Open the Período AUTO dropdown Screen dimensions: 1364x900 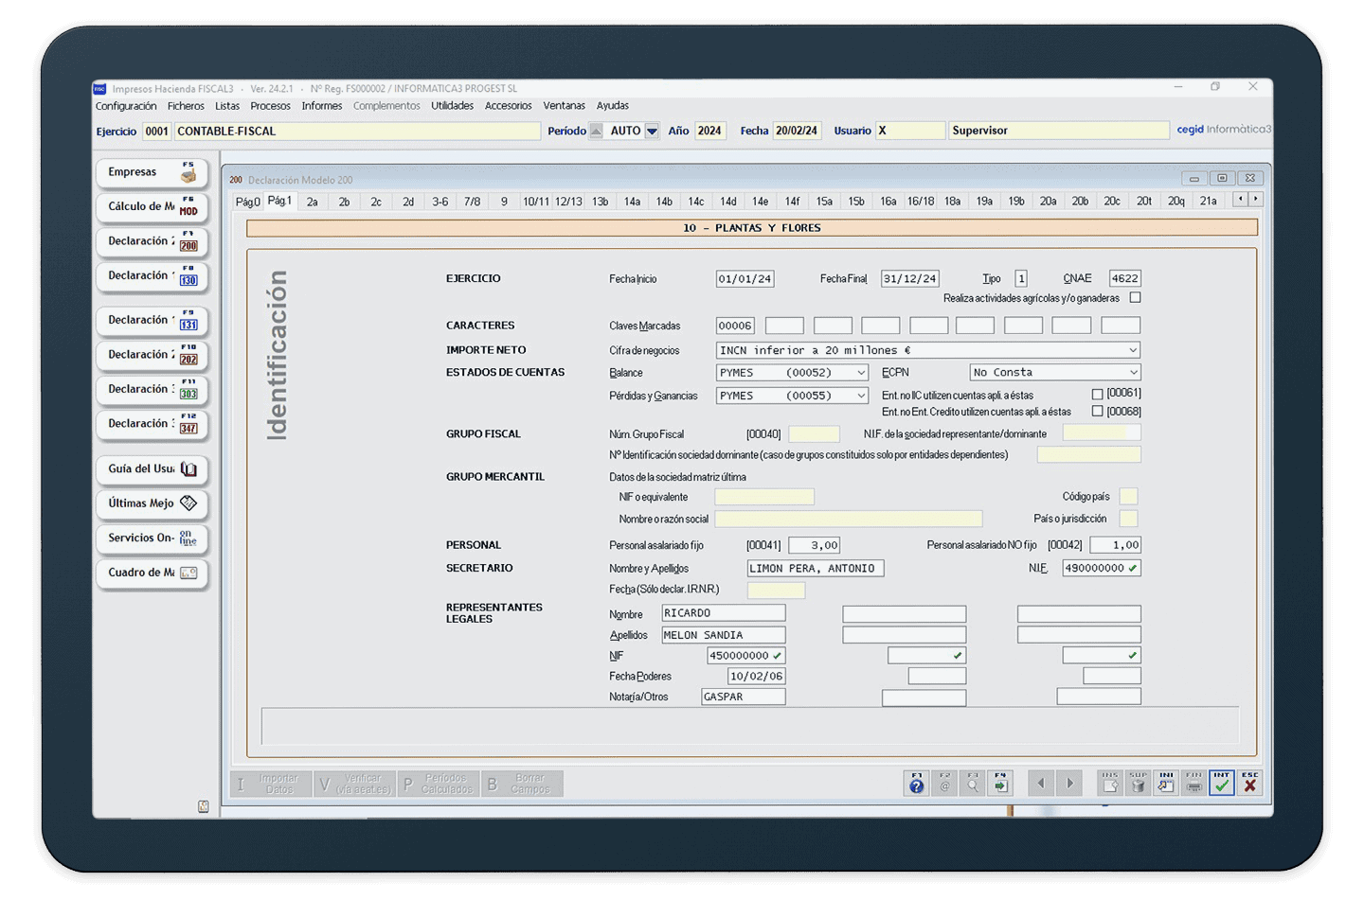coord(652,132)
